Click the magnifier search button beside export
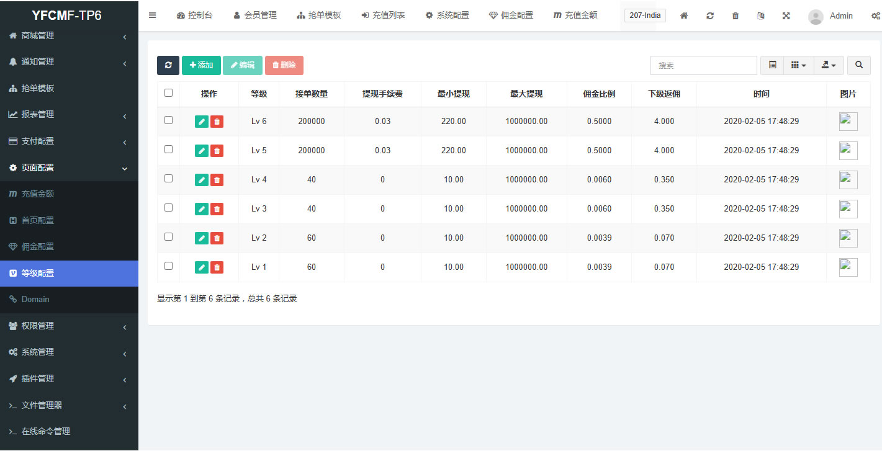The width and height of the screenshot is (882, 451). pyautogui.click(x=859, y=65)
